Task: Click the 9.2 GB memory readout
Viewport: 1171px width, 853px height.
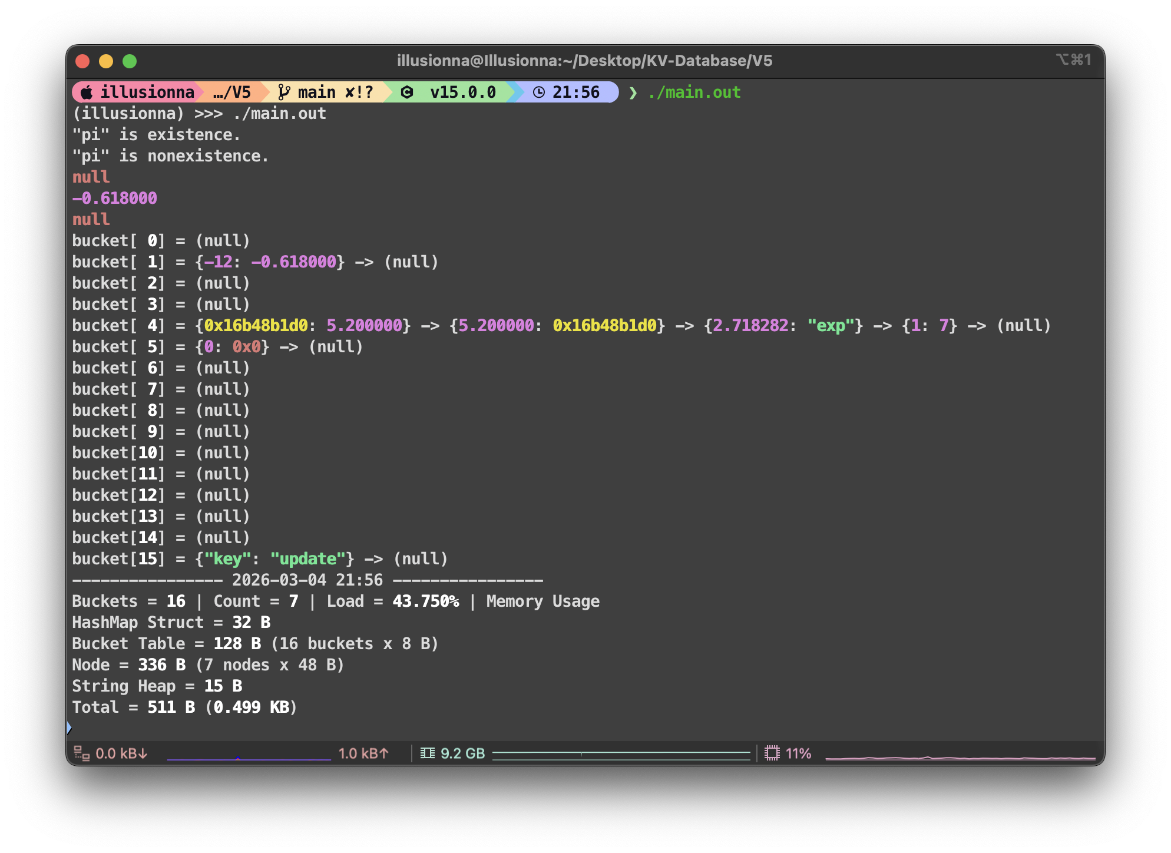Action: point(462,753)
